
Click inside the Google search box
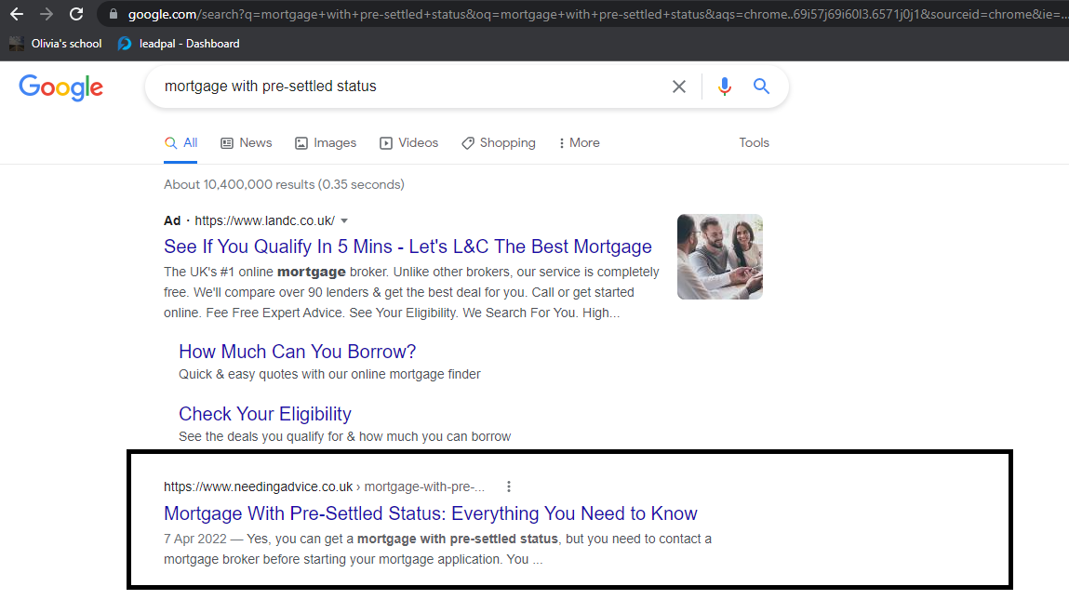pyautogui.click(x=409, y=87)
